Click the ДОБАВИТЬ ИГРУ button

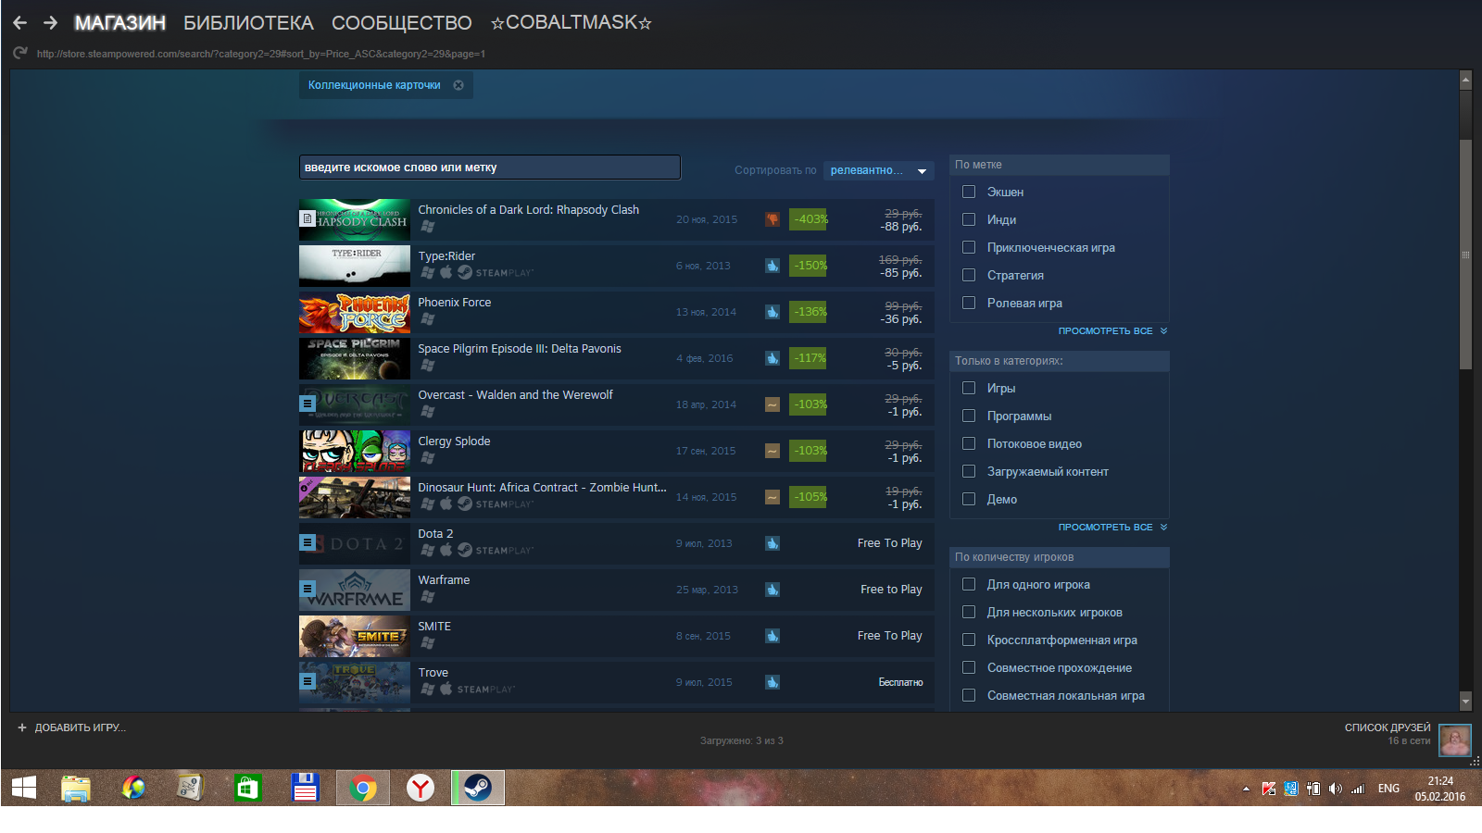pyautogui.click(x=71, y=727)
